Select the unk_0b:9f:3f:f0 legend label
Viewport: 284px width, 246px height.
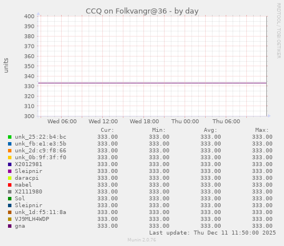click(41, 158)
